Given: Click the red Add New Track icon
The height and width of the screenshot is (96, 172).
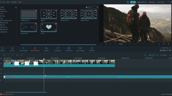Looking at the screenshot, I should tap(1, 94).
